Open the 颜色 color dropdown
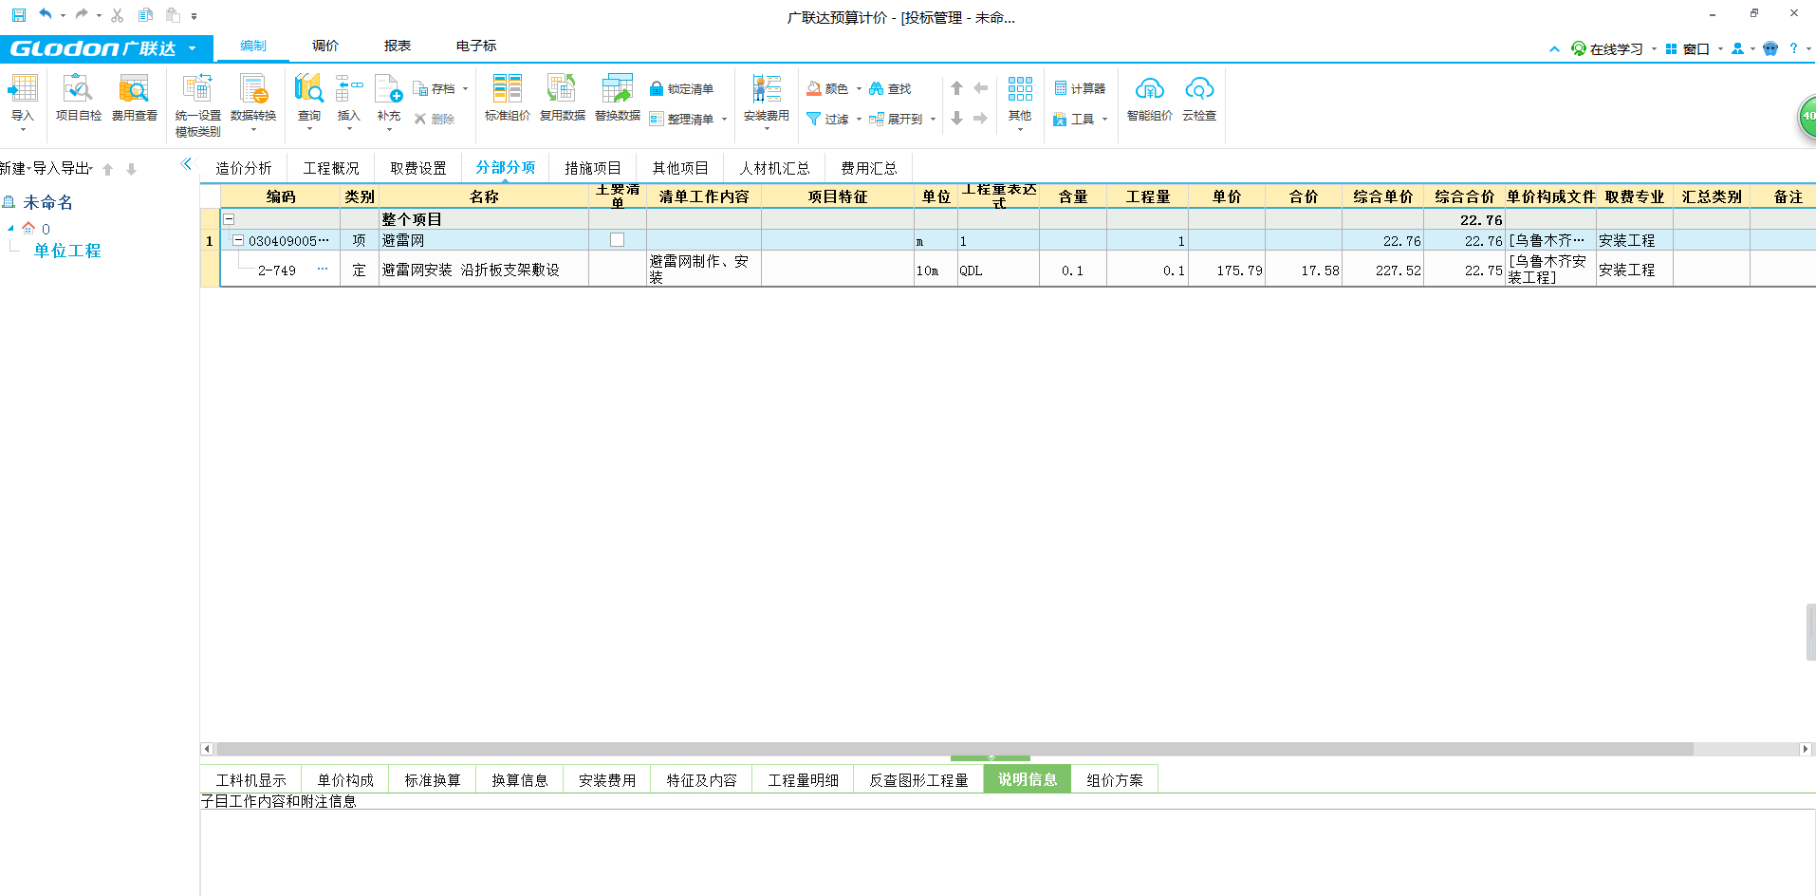The width and height of the screenshot is (1816, 896). [x=859, y=89]
